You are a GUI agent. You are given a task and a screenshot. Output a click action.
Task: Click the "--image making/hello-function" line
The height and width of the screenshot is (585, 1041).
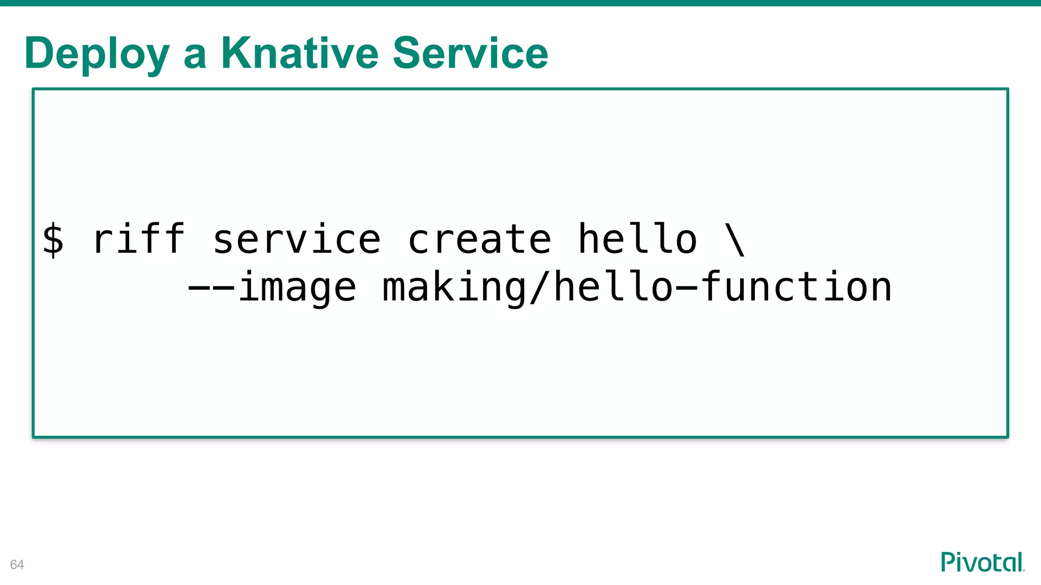539,287
